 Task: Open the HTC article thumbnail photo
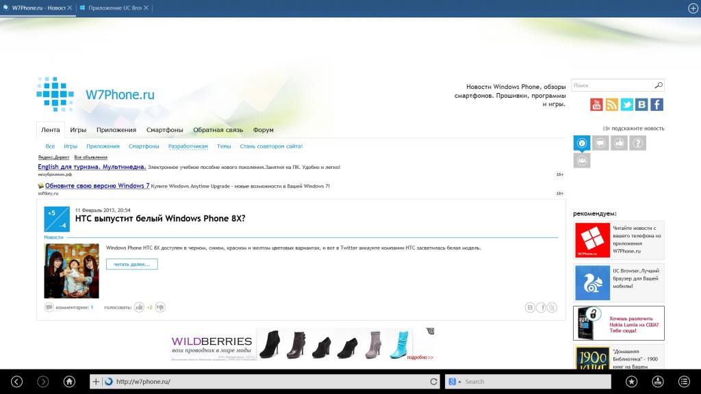pos(71,271)
